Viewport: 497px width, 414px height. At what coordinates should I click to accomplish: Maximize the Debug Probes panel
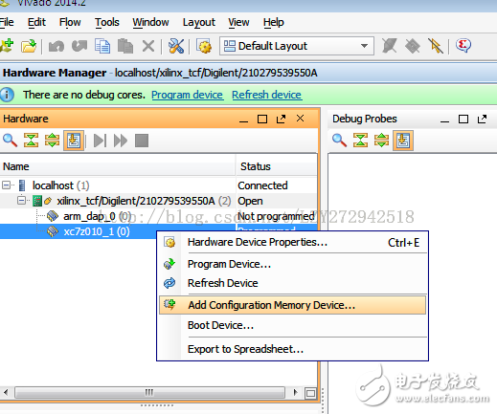463,120
